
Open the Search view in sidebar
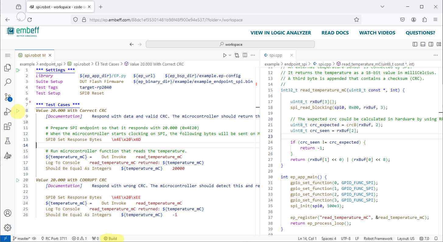click(x=8, y=82)
